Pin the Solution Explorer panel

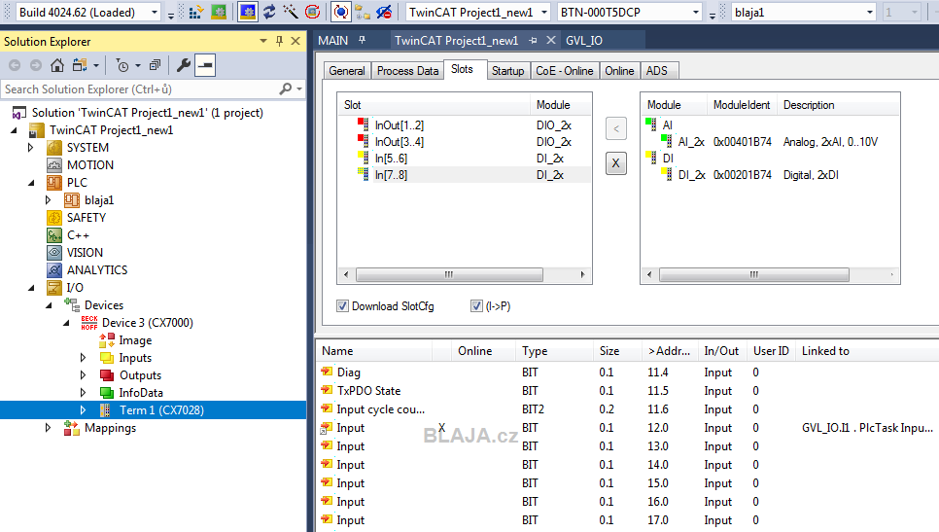click(279, 41)
